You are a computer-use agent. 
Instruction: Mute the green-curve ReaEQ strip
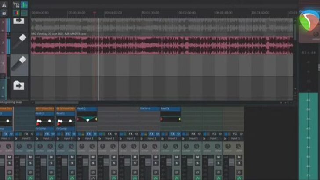[93, 157]
